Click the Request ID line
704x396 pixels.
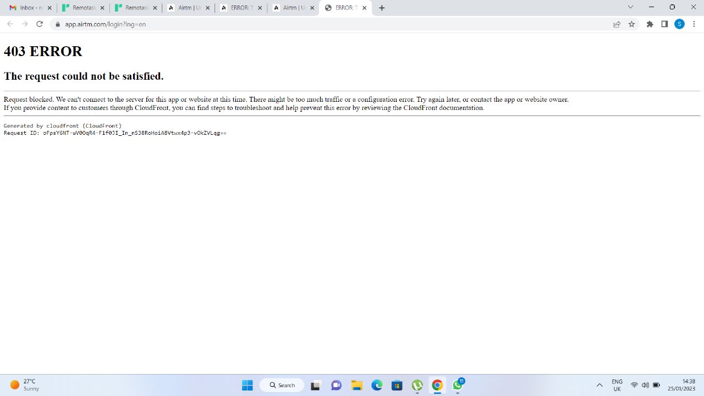tap(115, 133)
